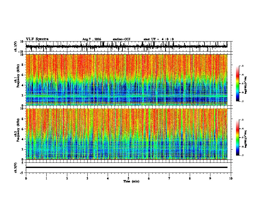Click time axis tick label '0'

point(26,178)
